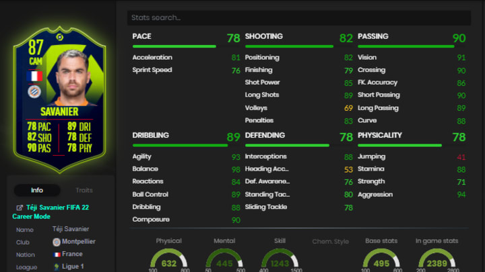This screenshot has height=272, width=485.
Task: Click the PACE heading
Action: [141, 36]
